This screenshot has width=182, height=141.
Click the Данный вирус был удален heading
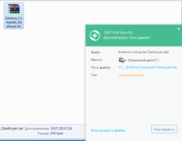pyautogui.click(x=127, y=37)
